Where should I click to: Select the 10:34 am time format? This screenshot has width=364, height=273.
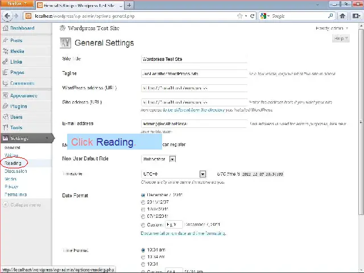pos(143,250)
